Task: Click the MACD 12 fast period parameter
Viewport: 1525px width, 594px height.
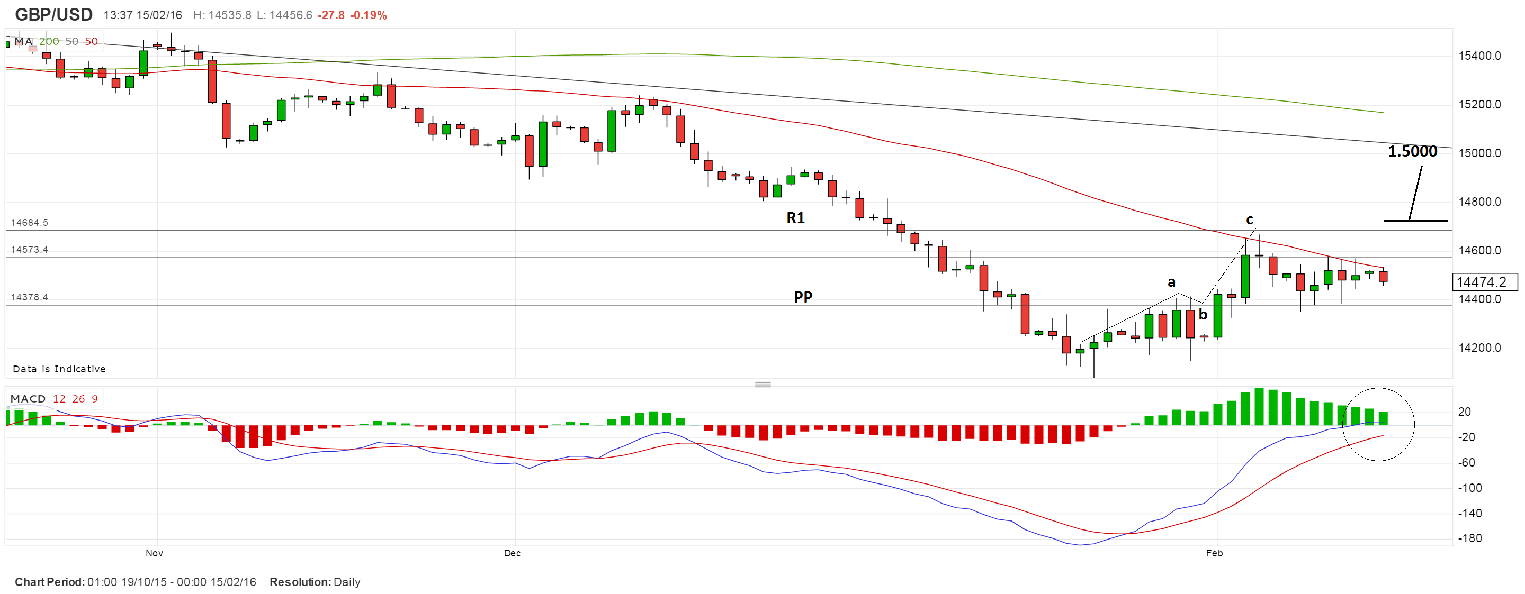Action: [x=59, y=399]
